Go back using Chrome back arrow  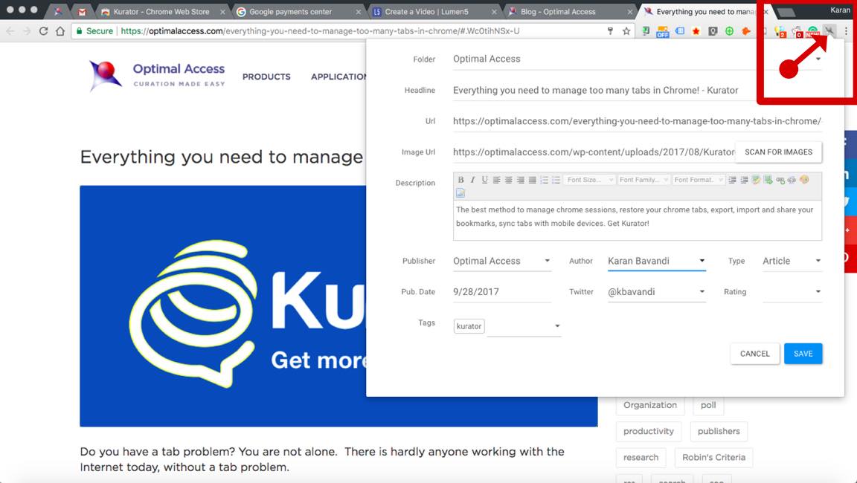coord(10,31)
